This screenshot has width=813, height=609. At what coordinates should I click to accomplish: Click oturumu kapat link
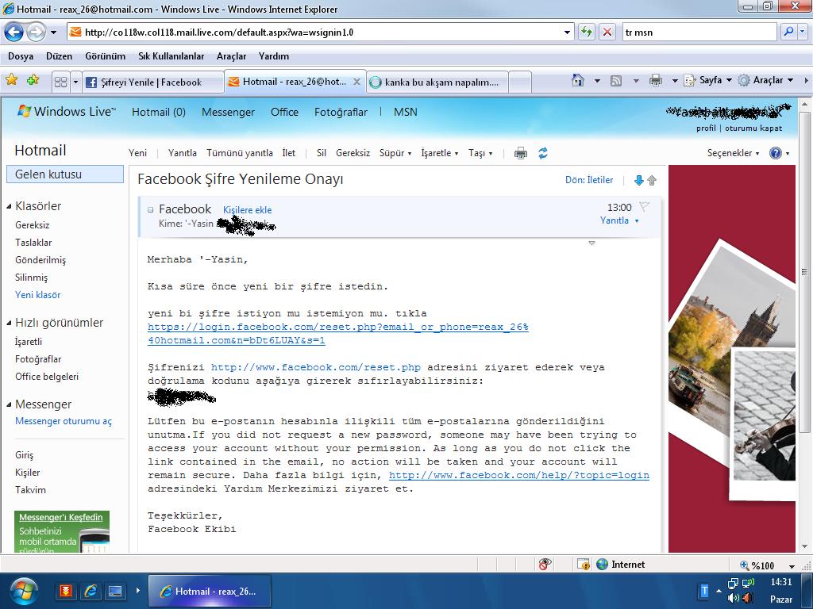tap(753, 128)
